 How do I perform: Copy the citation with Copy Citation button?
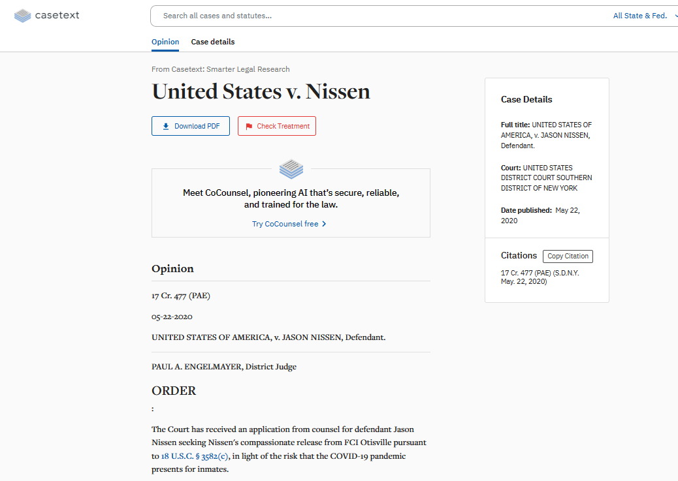(568, 256)
